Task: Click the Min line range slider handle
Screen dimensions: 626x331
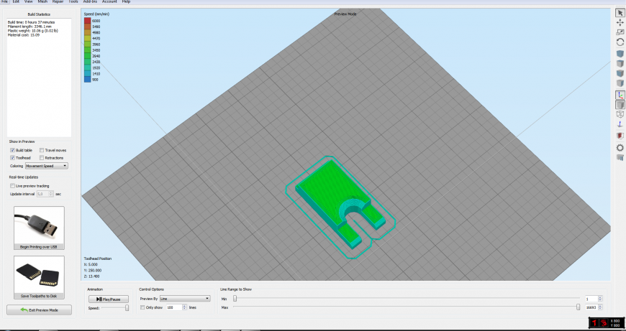Action: 235,299
